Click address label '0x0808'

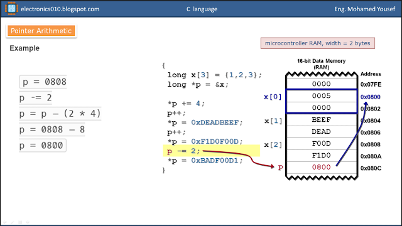(371, 144)
